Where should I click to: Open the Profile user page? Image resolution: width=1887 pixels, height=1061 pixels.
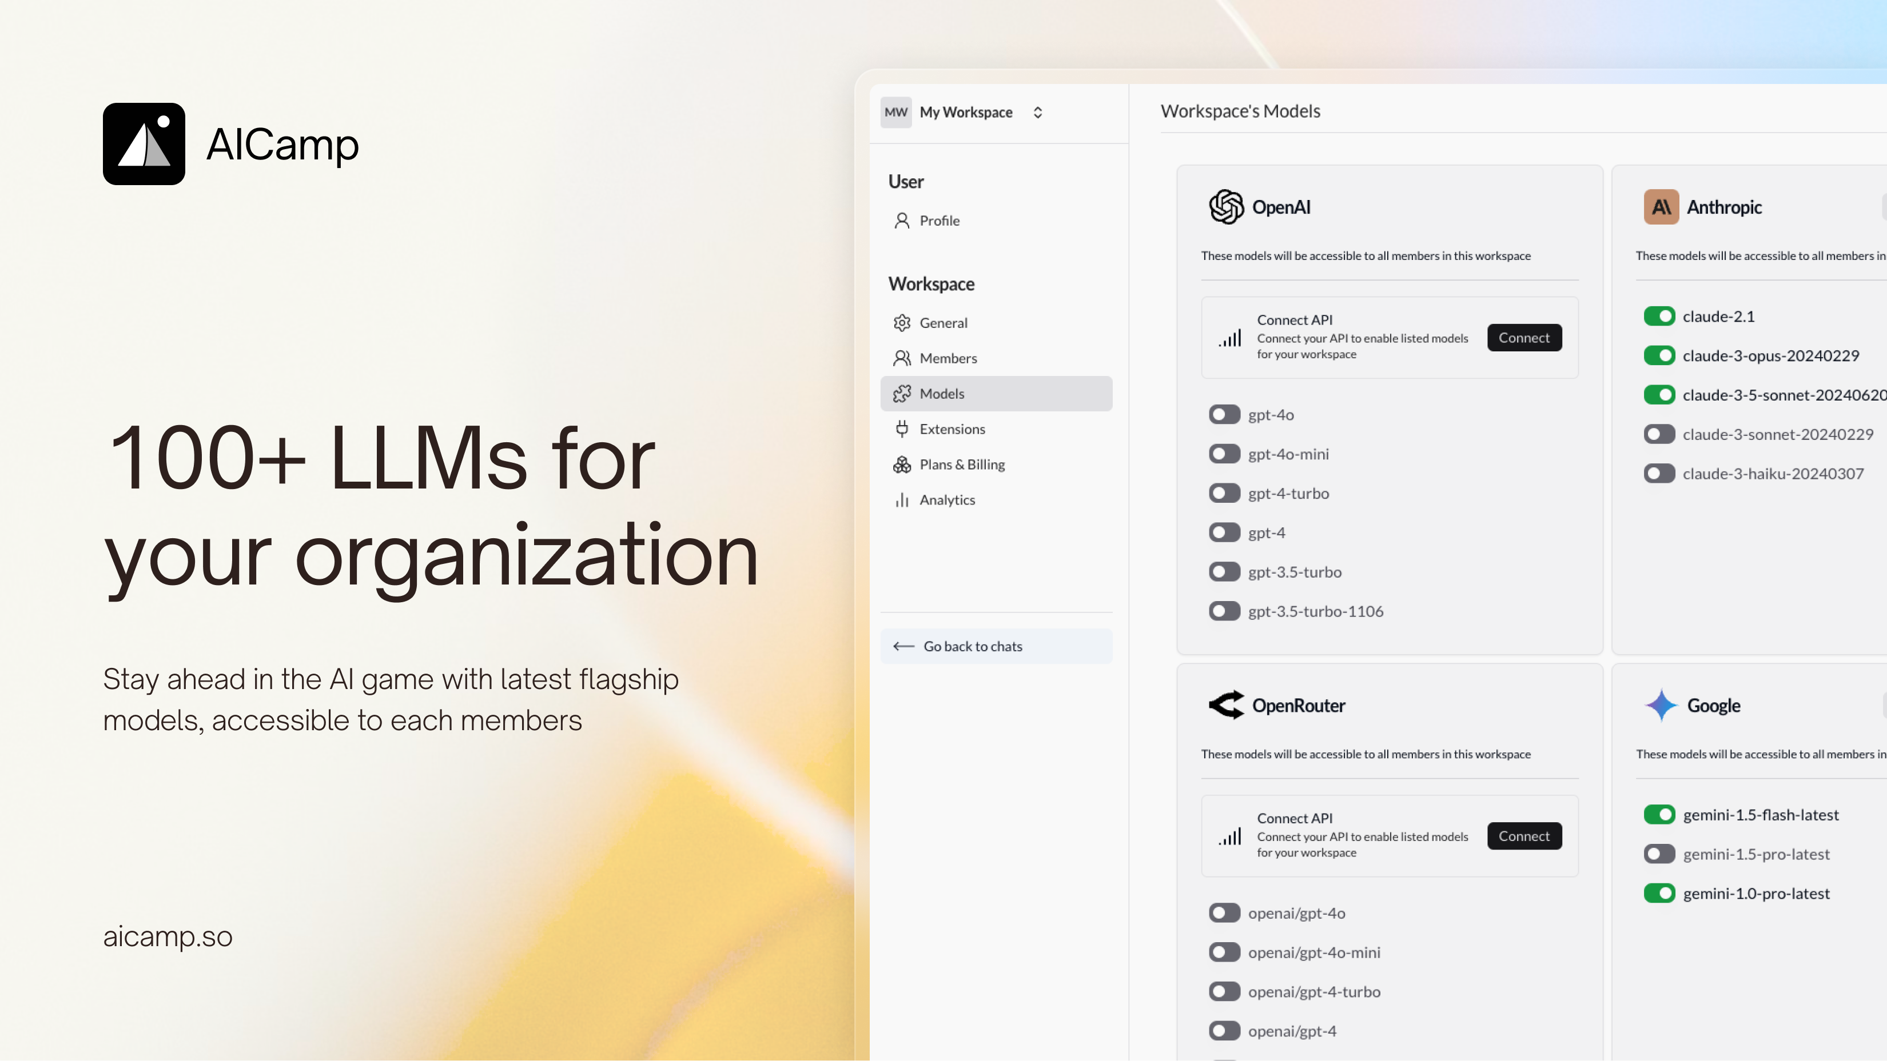point(938,220)
